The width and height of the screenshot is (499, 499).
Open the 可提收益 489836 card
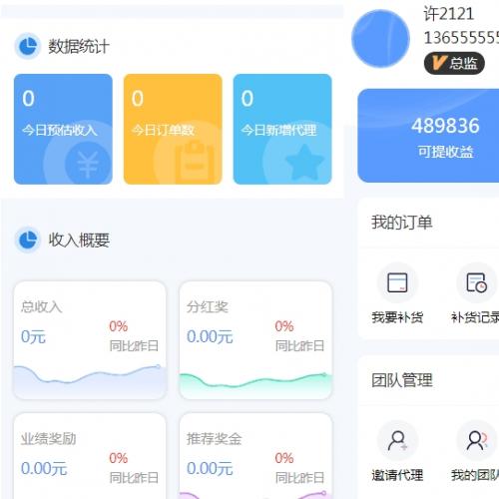tap(428, 136)
